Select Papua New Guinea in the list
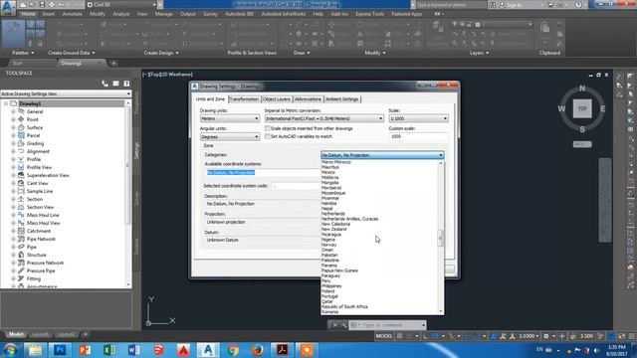 (x=339, y=270)
